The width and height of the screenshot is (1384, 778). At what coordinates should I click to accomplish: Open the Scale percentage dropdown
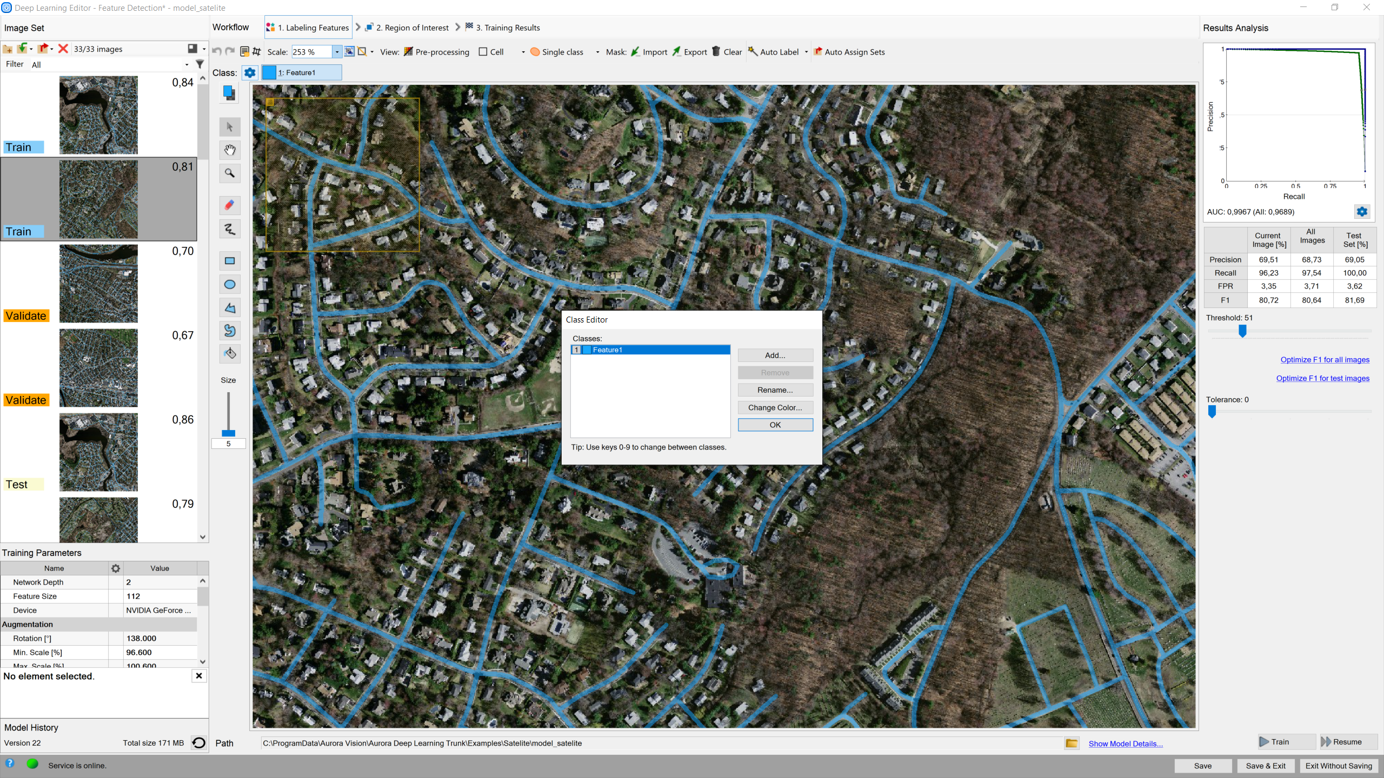pos(337,52)
